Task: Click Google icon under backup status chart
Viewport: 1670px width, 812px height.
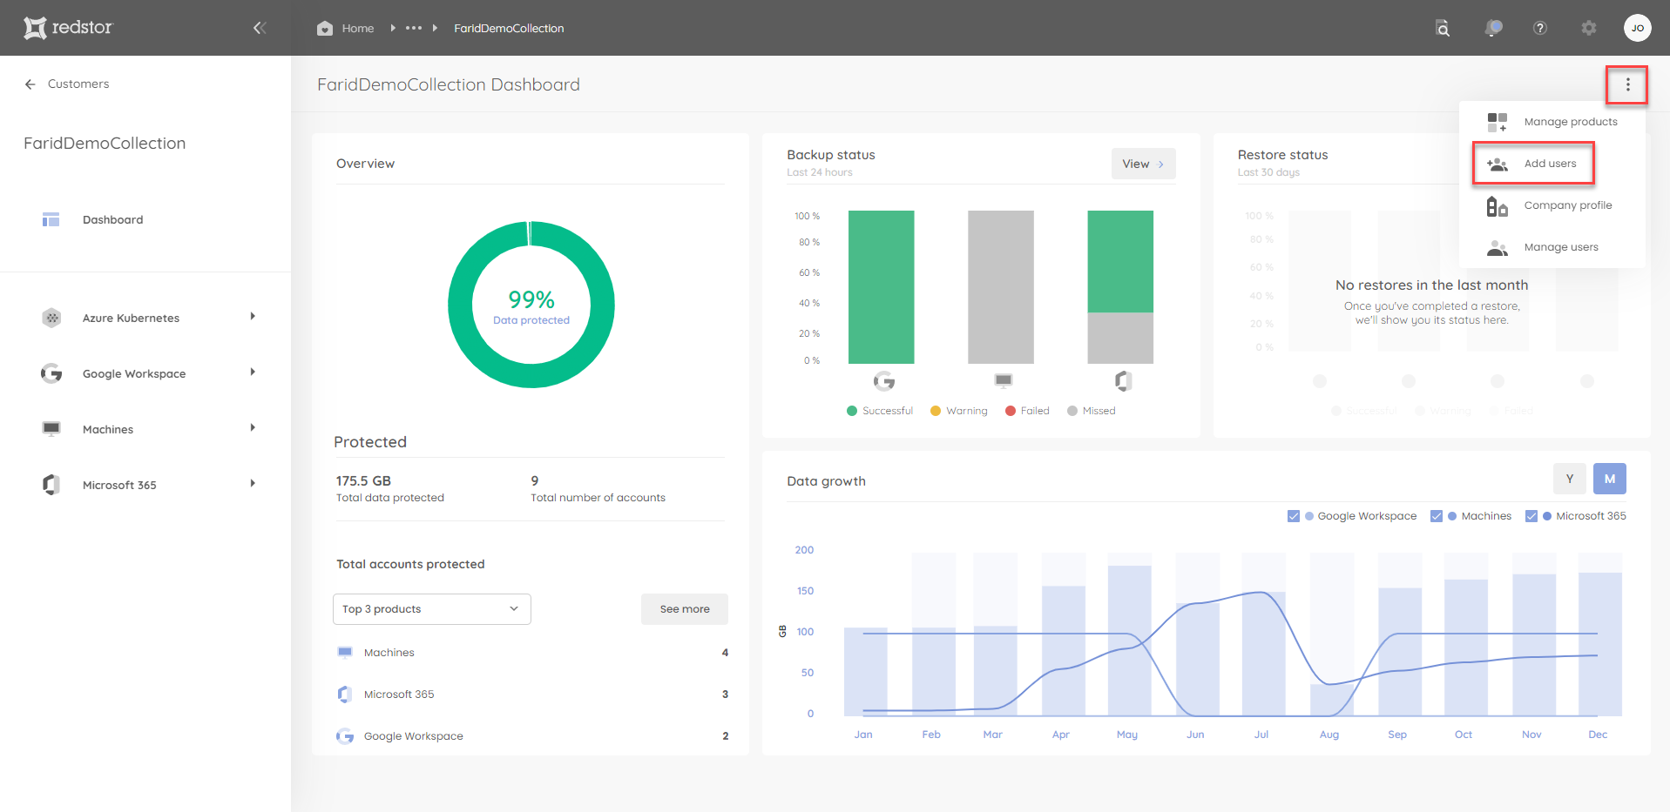Action: point(883,380)
